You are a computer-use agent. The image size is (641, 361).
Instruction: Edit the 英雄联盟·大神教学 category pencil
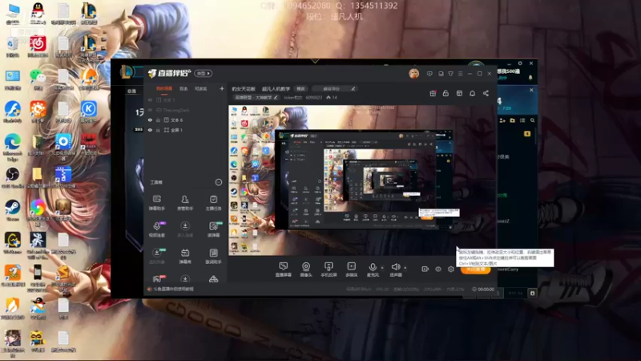(276, 97)
